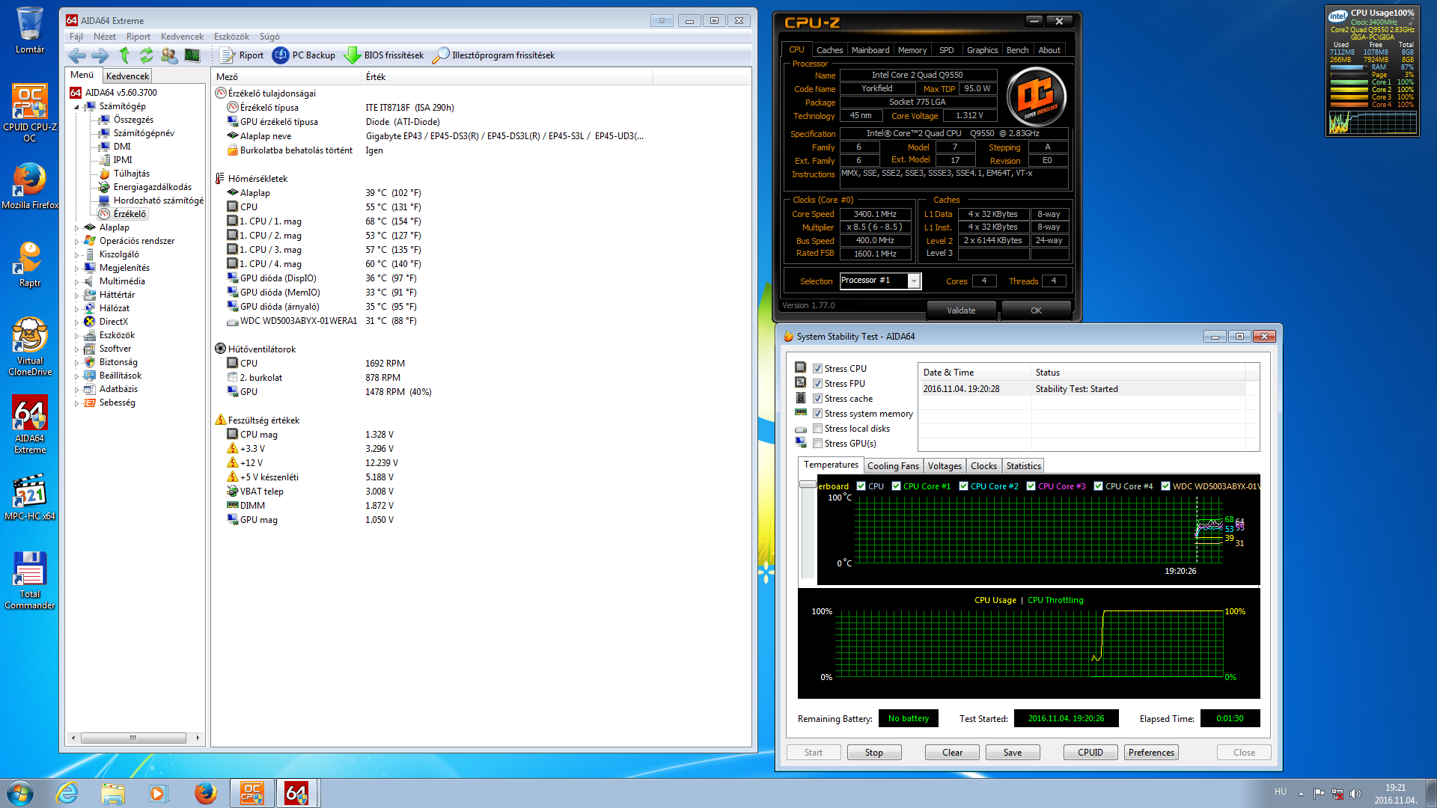
Task: Click the Érték column header
Action: pos(507,77)
